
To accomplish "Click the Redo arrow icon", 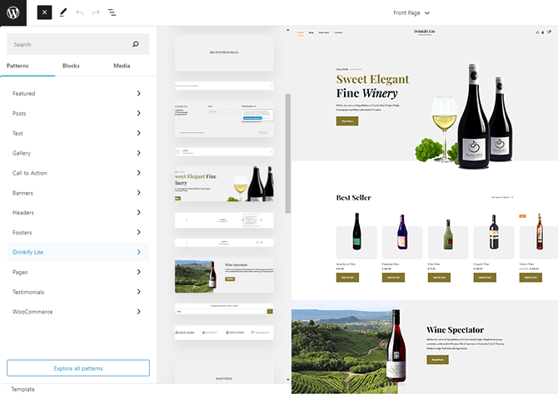I will click(96, 13).
